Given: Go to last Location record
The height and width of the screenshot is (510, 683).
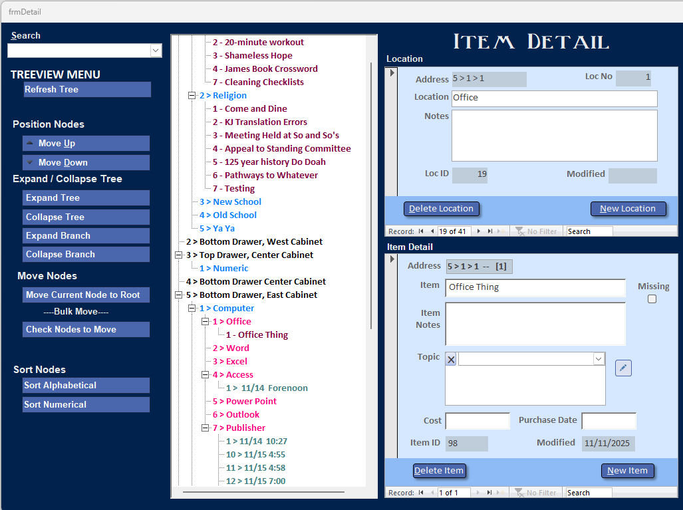Looking at the screenshot, I should point(490,231).
